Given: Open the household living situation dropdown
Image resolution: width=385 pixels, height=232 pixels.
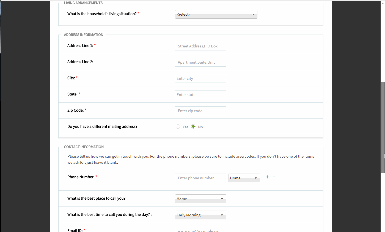Looking at the screenshot, I should click(216, 14).
